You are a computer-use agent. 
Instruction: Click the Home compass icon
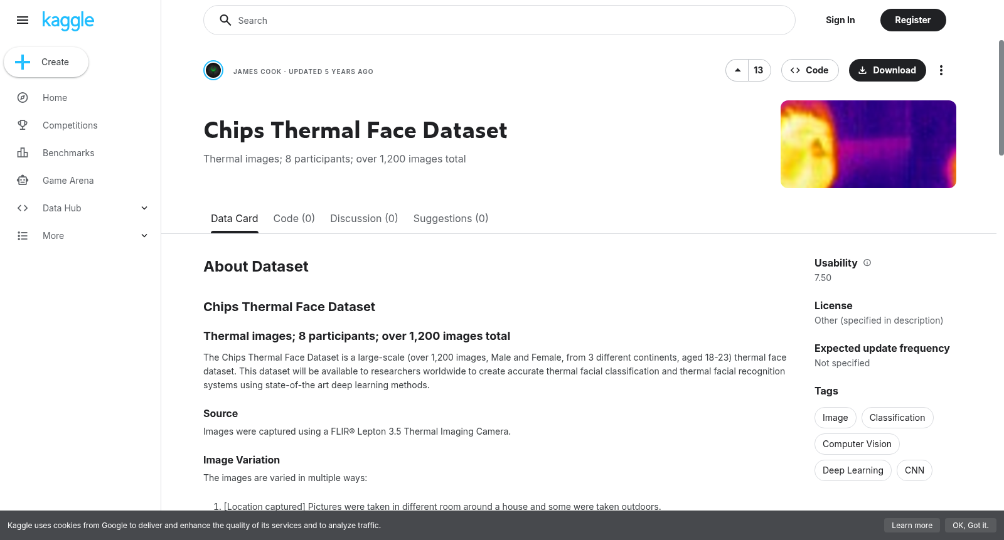(x=23, y=98)
